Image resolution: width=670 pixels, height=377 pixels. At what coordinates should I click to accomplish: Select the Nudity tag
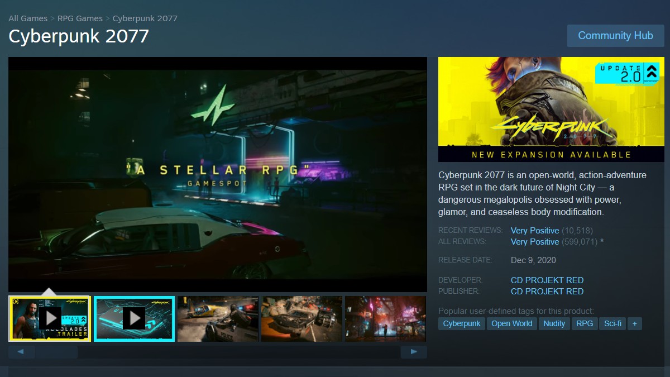pos(554,323)
